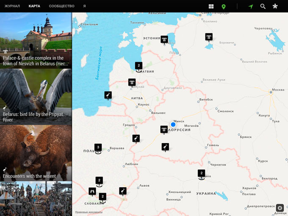Click the monument marker near Шяуляй
288x216 pixels.
click(x=132, y=83)
